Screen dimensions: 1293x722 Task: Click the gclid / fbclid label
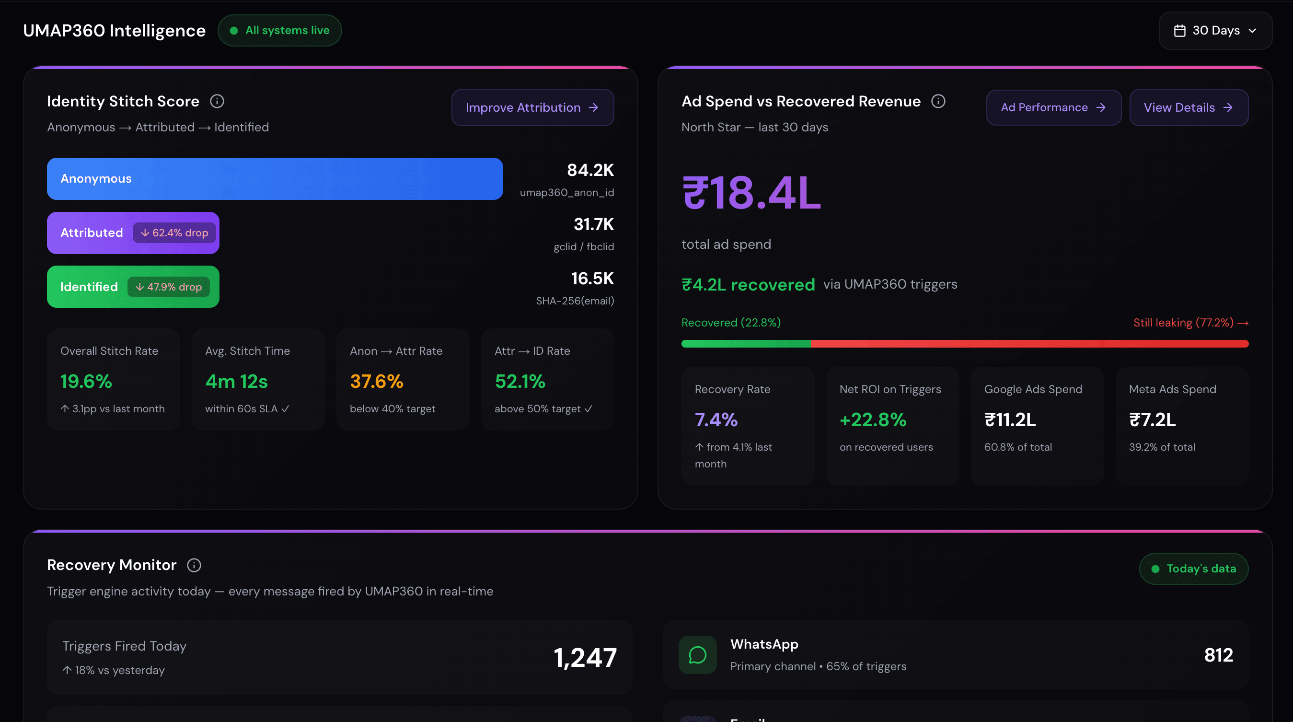[x=584, y=246]
